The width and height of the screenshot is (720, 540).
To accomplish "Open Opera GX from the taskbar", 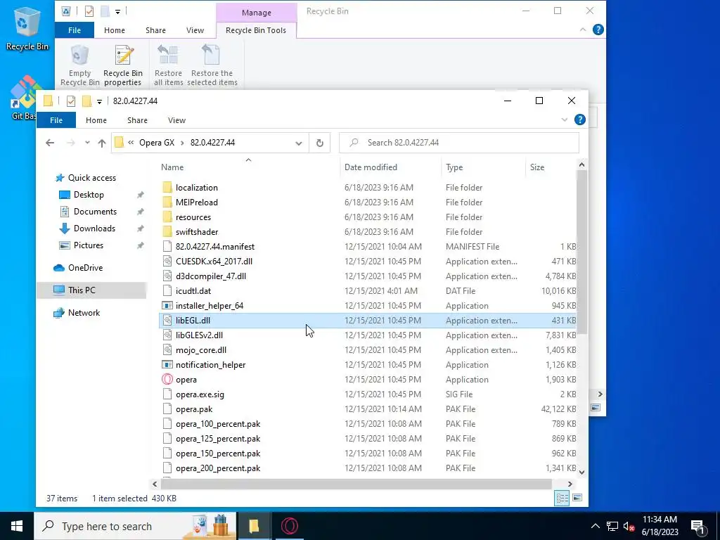I will pos(289,526).
